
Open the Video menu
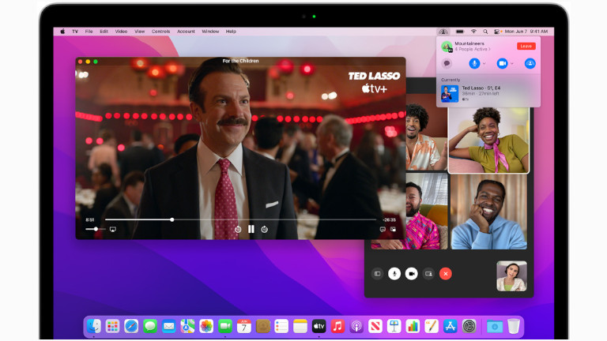pyautogui.click(x=121, y=32)
